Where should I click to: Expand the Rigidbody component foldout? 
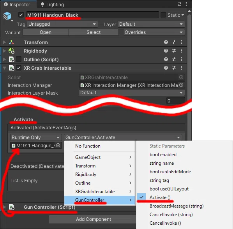(5, 51)
